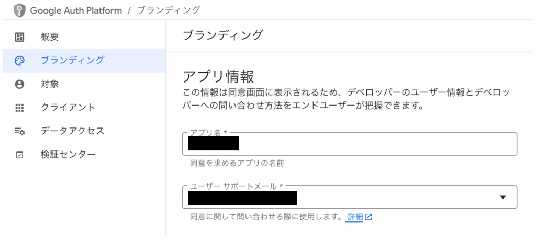Click the クライアント grid icon
Screen dimensions: 536x245
click(x=20, y=108)
